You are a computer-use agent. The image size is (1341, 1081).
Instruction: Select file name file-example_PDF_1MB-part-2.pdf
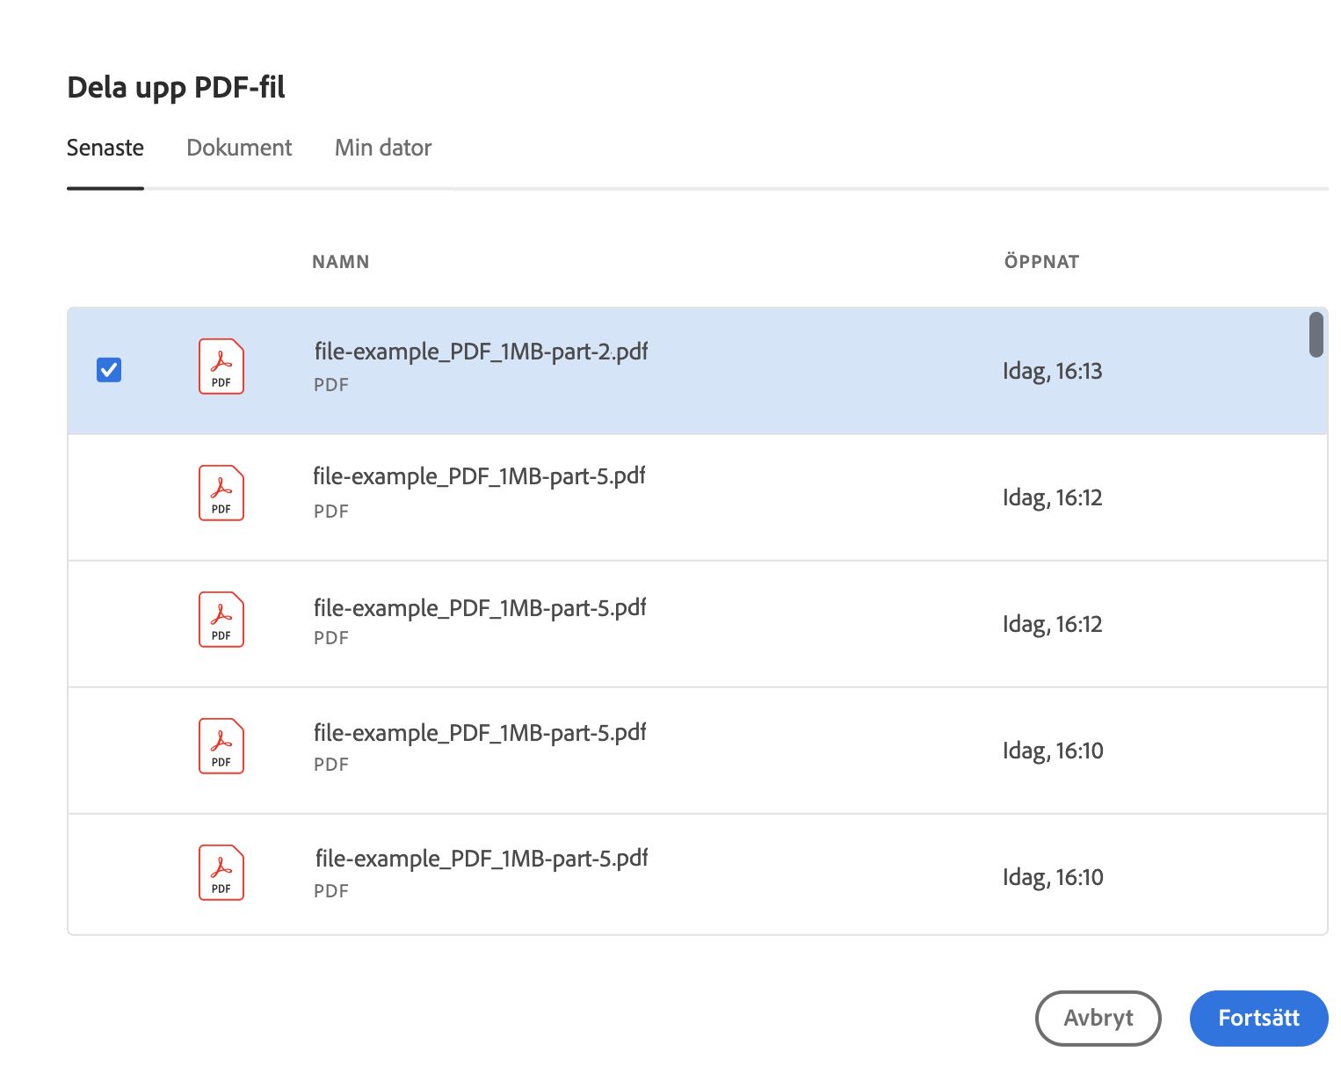tap(481, 352)
